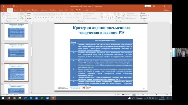Switch to the Review tab
Image resolution: width=188 pixels, height=105 pixels.
[x=61, y=10]
